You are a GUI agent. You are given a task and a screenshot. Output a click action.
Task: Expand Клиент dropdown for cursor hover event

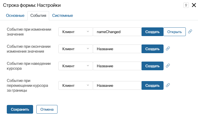75,66
